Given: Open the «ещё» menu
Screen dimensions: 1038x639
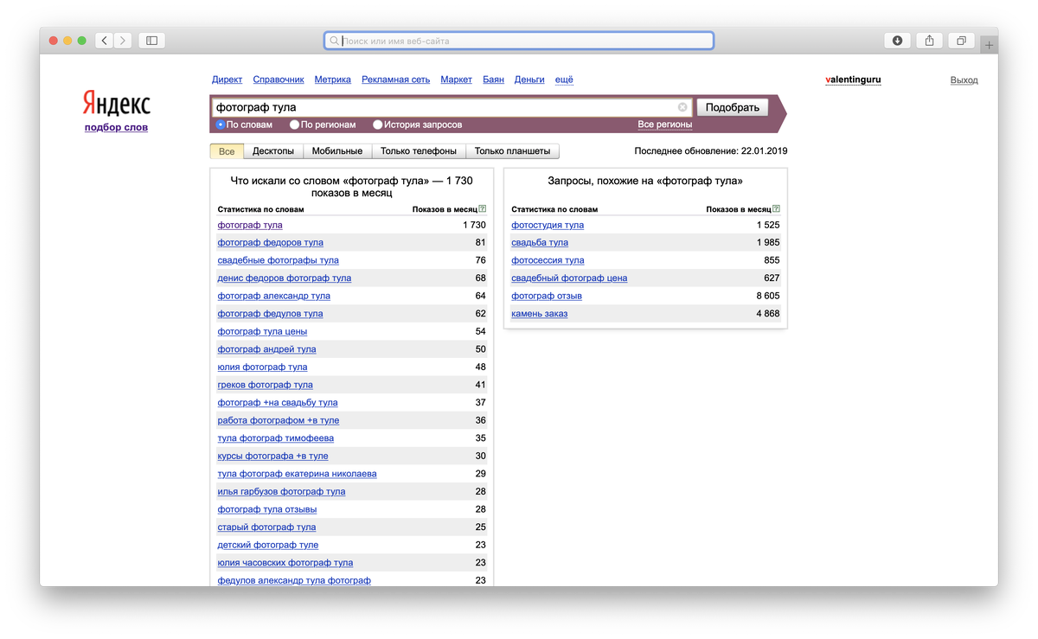Looking at the screenshot, I should 563,79.
